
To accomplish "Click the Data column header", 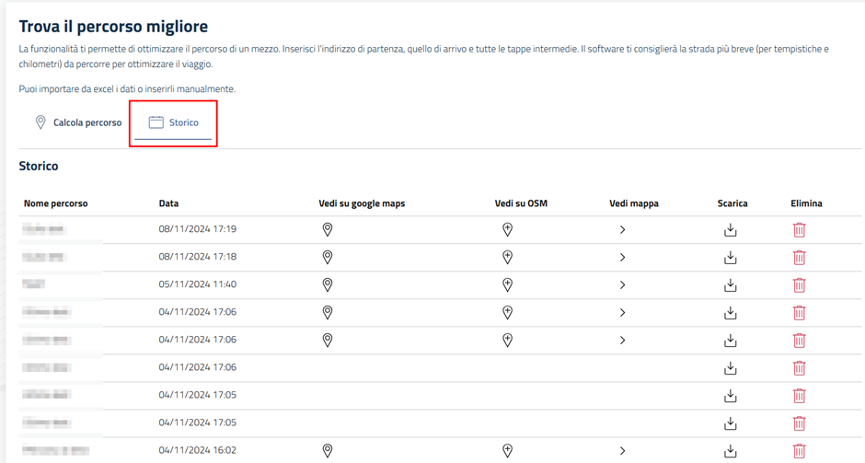I will 168,203.
